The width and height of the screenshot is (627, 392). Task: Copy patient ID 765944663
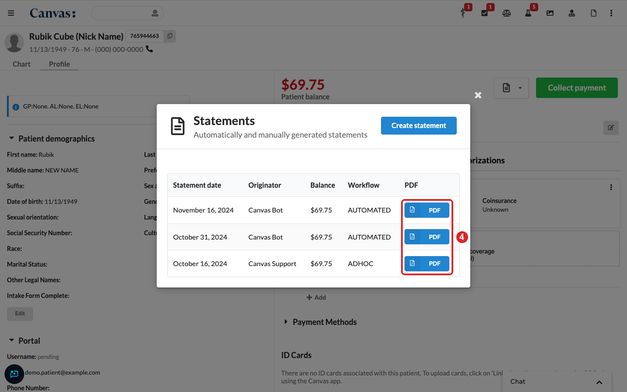coord(170,36)
